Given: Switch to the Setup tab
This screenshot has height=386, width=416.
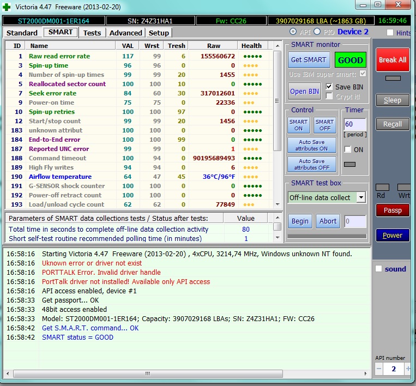Looking at the screenshot, I should tap(159, 33).
